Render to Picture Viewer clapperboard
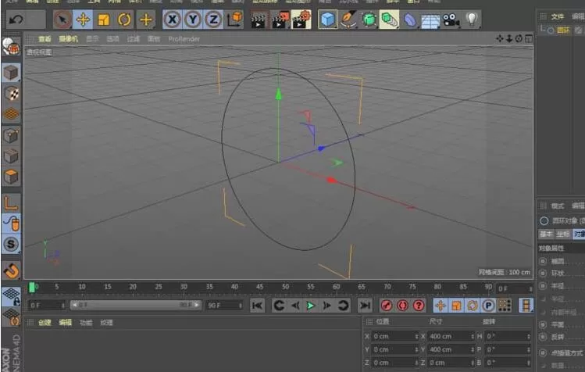The image size is (585, 372). coord(280,20)
